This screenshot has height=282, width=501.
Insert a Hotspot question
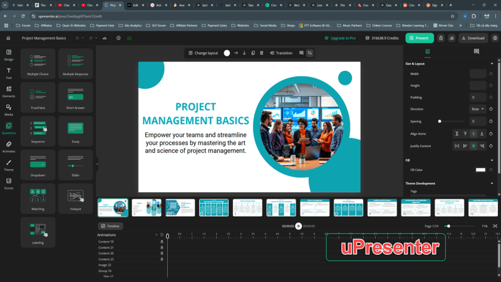point(75,197)
